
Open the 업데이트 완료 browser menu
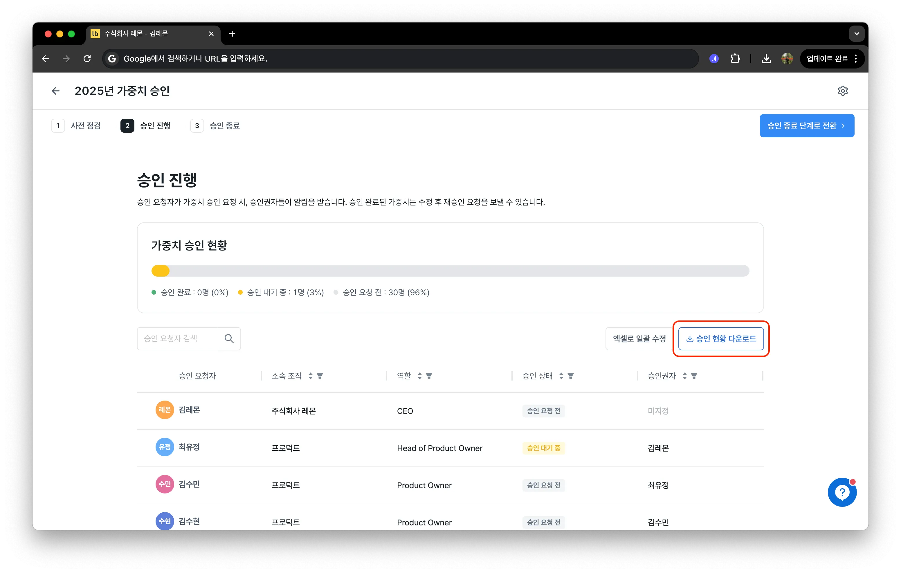point(832,58)
